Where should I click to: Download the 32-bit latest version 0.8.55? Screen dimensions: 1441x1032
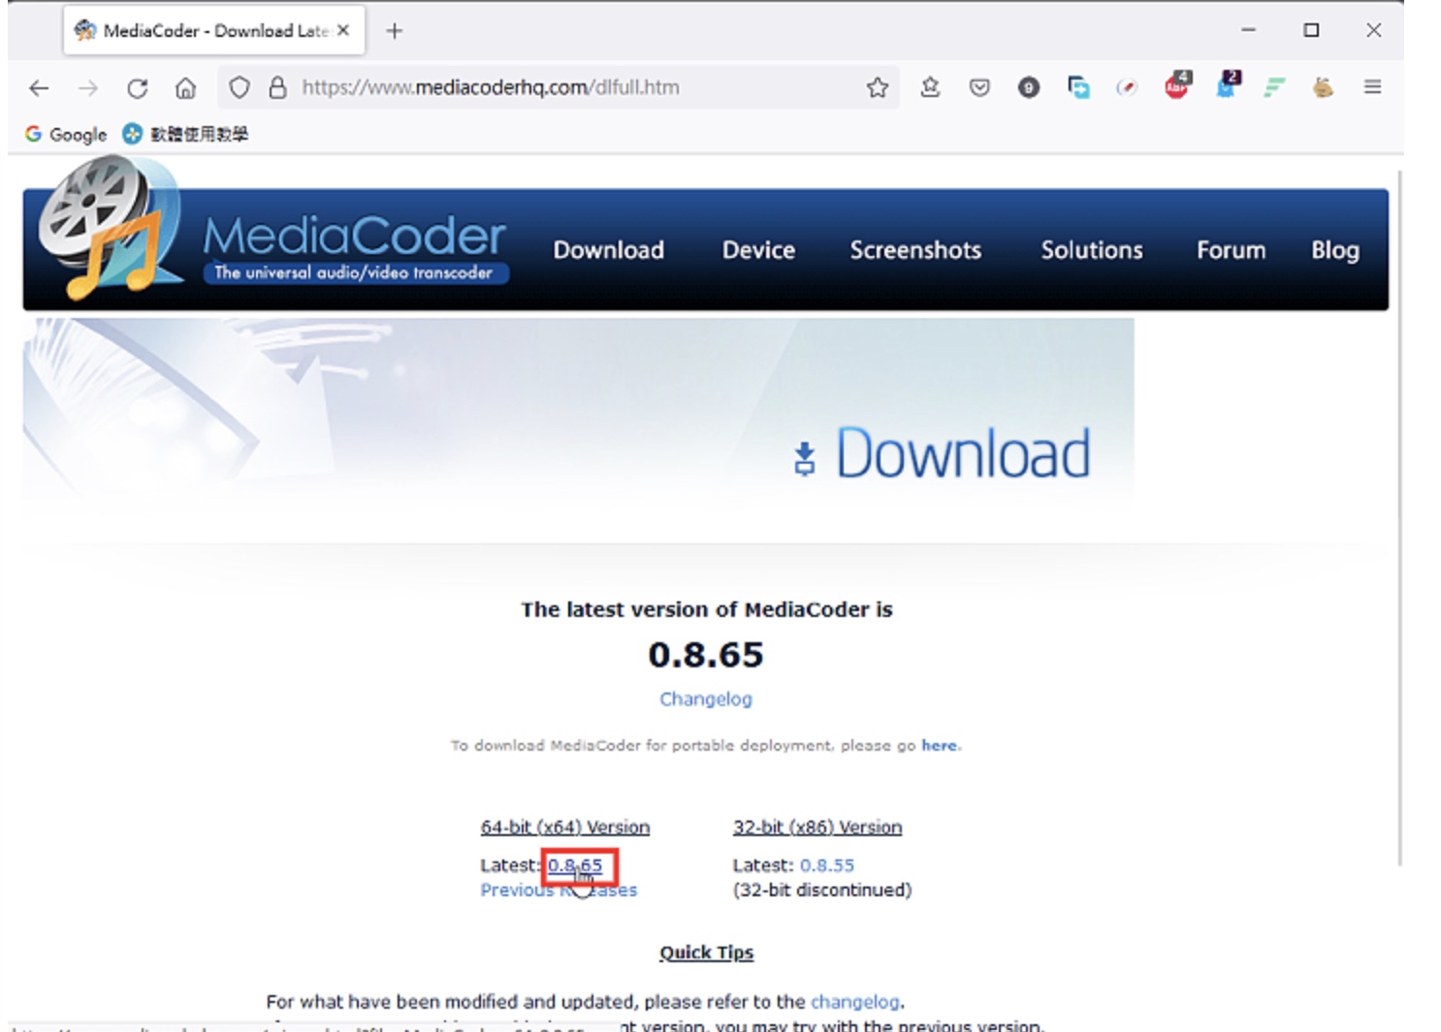(x=827, y=865)
